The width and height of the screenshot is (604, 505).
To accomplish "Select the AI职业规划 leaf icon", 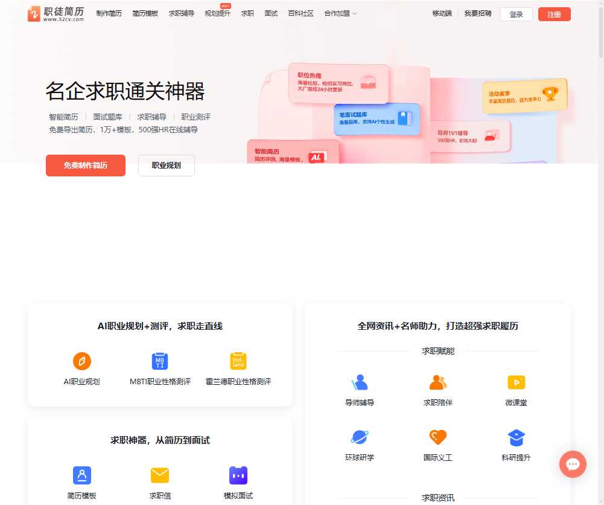I will click(x=82, y=361).
